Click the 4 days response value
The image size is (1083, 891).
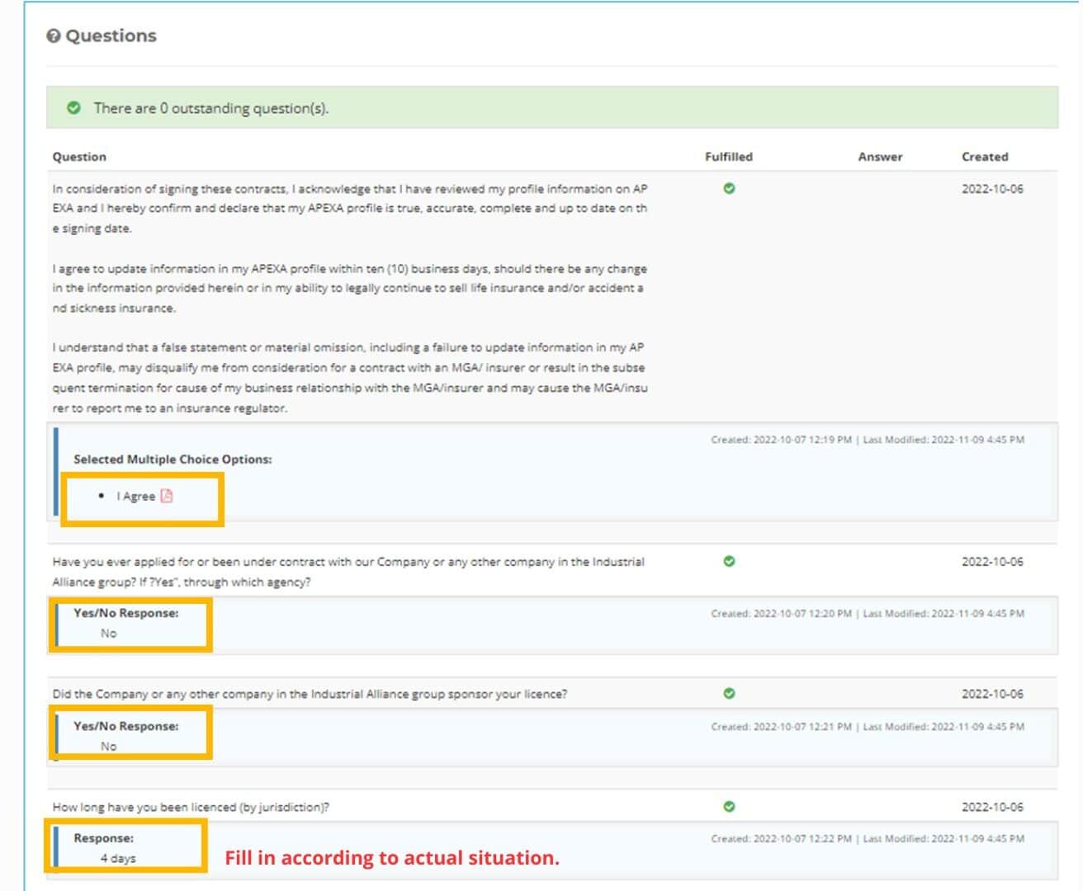(118, 859)
